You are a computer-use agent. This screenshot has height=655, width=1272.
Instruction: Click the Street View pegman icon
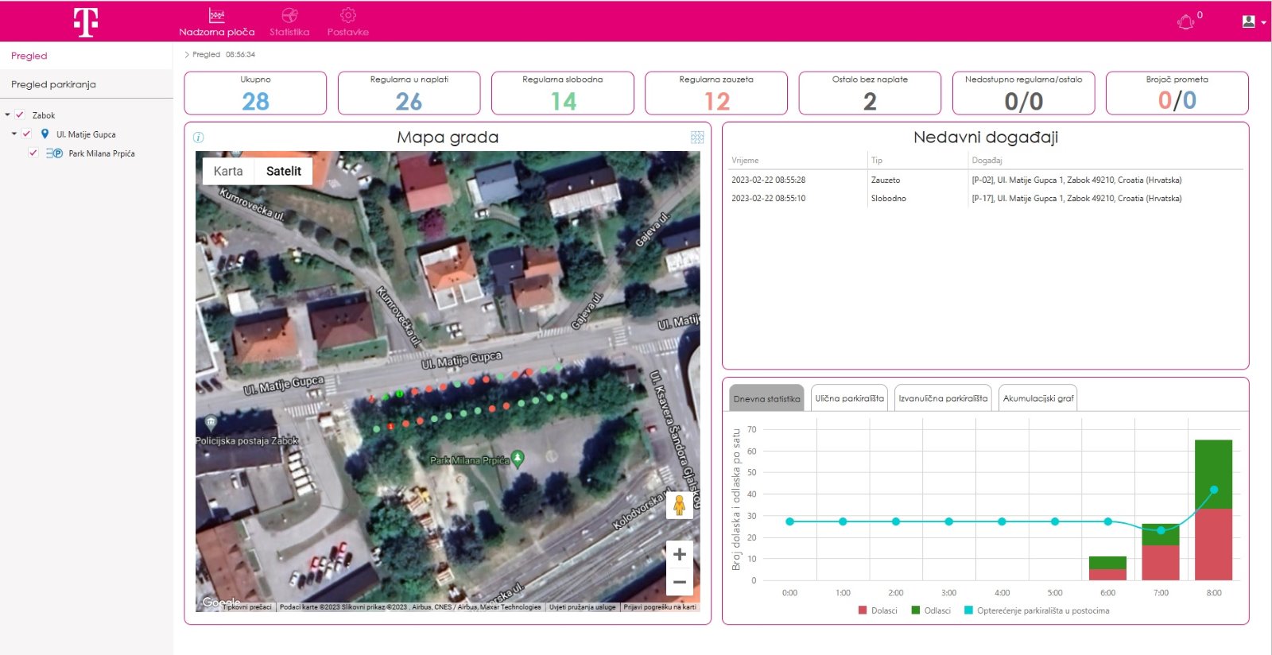(679, 505)
